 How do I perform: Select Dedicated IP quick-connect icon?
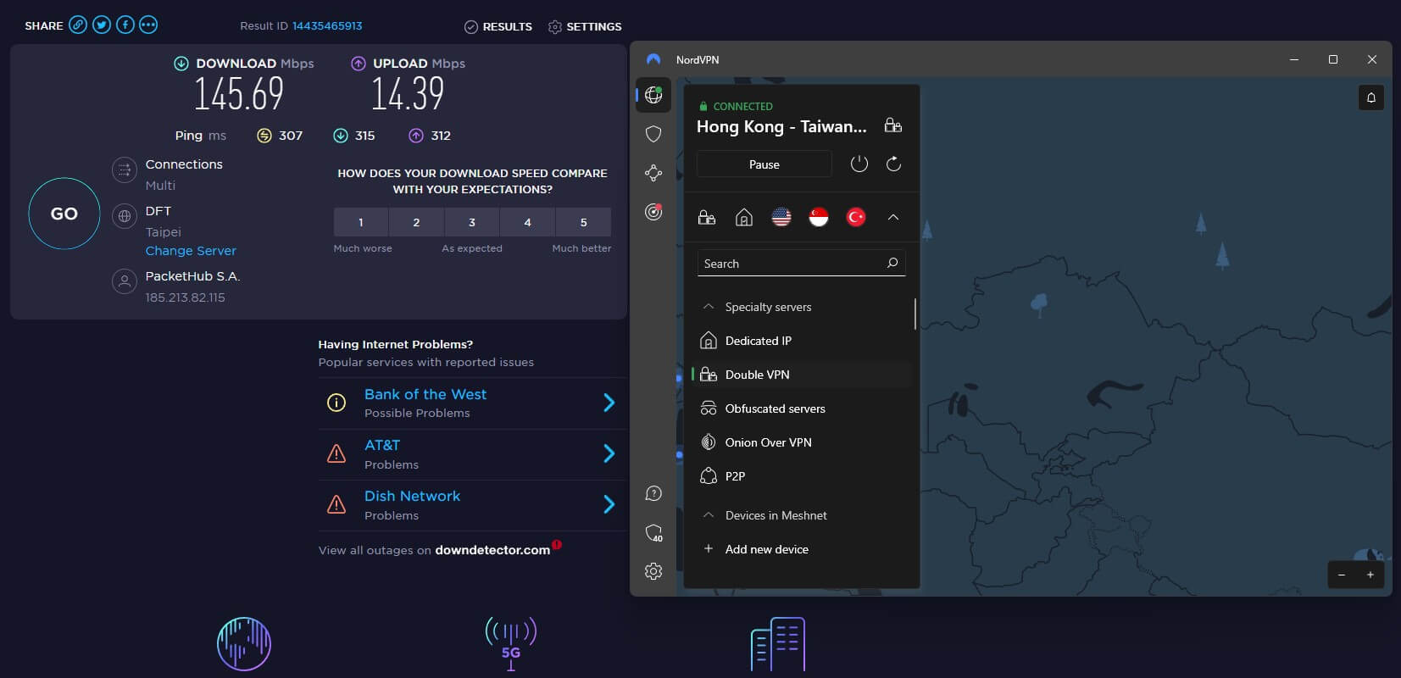pos(744,218)
